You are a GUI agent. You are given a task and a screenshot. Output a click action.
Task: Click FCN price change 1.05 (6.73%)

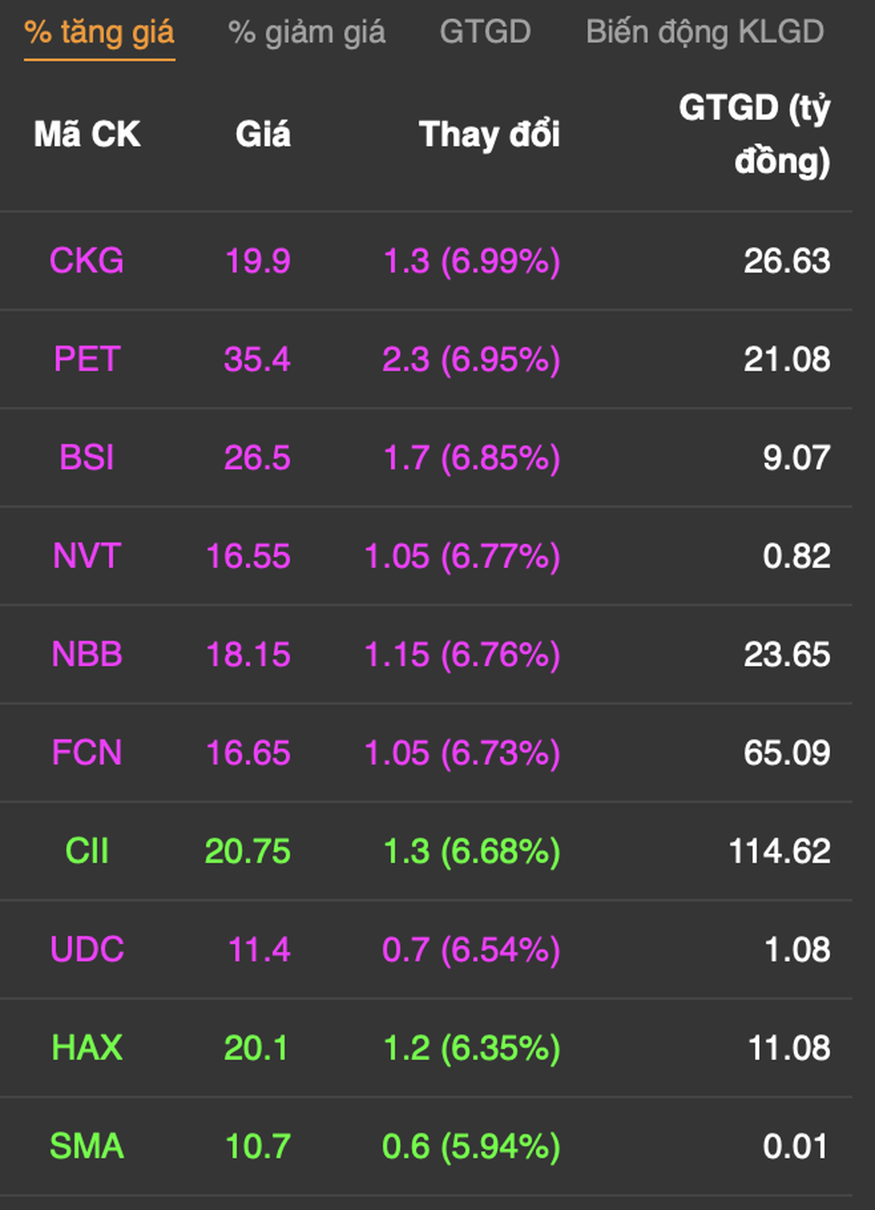coord(462,753)
